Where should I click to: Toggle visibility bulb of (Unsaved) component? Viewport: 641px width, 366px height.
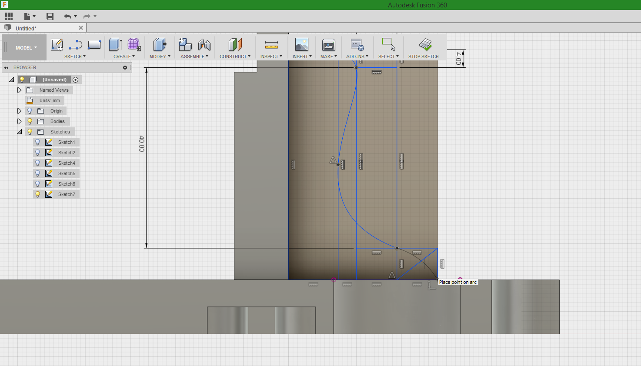coord(22,80)
